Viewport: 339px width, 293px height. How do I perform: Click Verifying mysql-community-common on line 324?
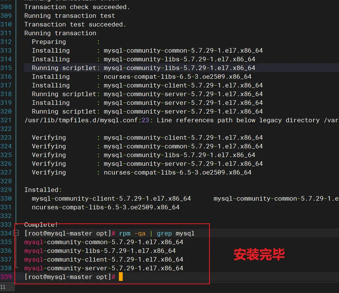[x=147, y=146]
